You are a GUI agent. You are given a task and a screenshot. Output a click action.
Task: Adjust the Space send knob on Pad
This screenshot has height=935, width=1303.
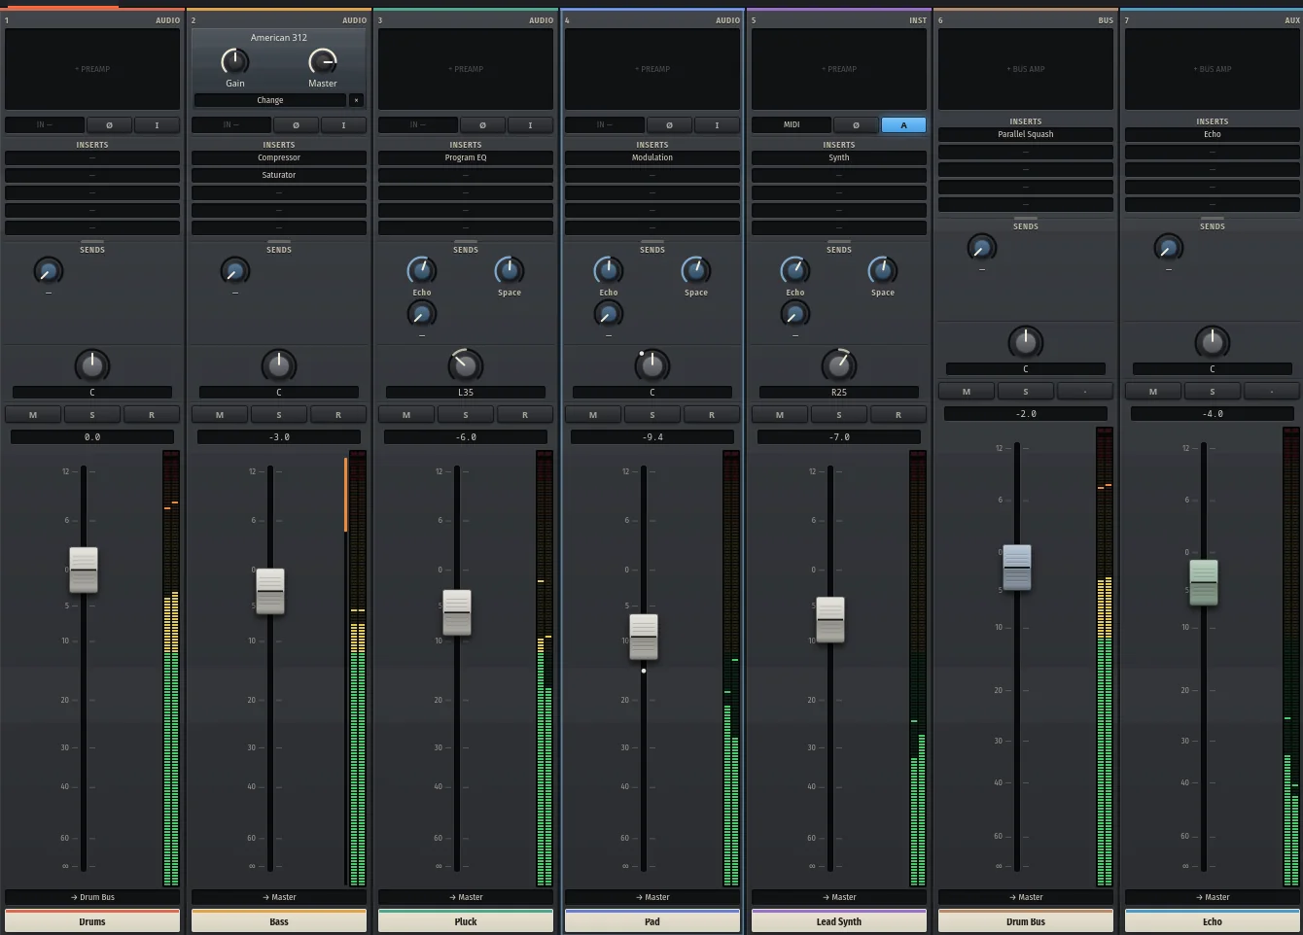tap(695, 270)
